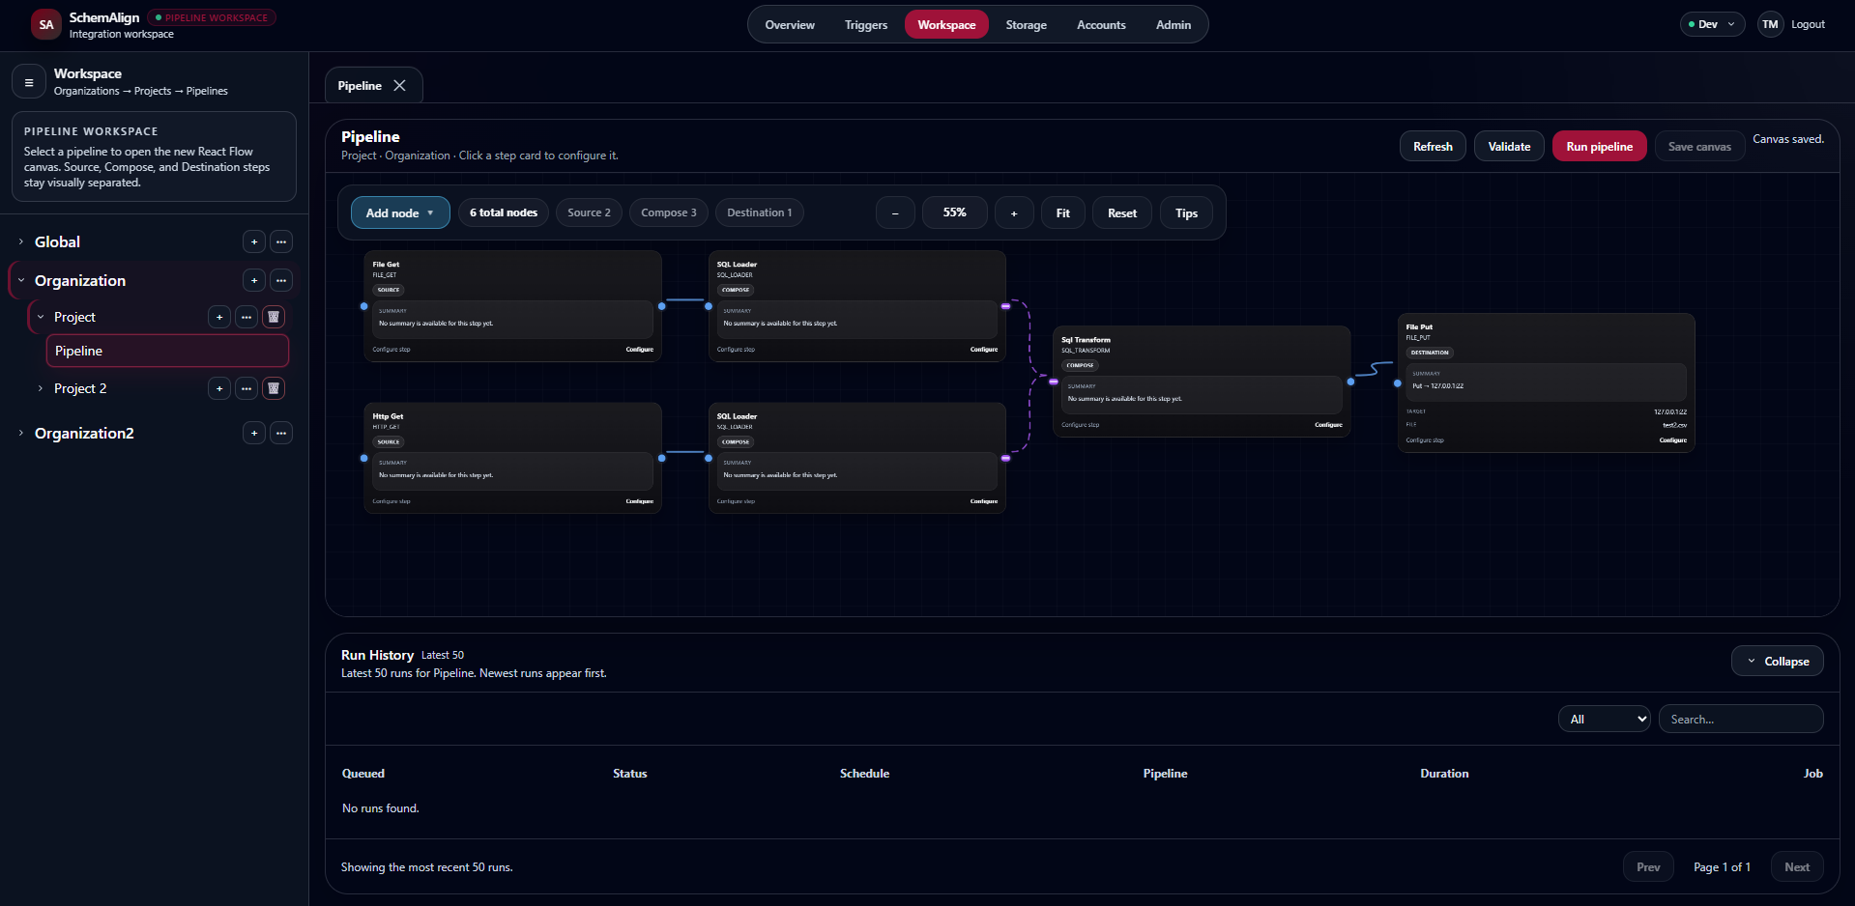Fit the canvas to view
Viewport: 1855px width, 906px height.
[x=1062, y=212]
